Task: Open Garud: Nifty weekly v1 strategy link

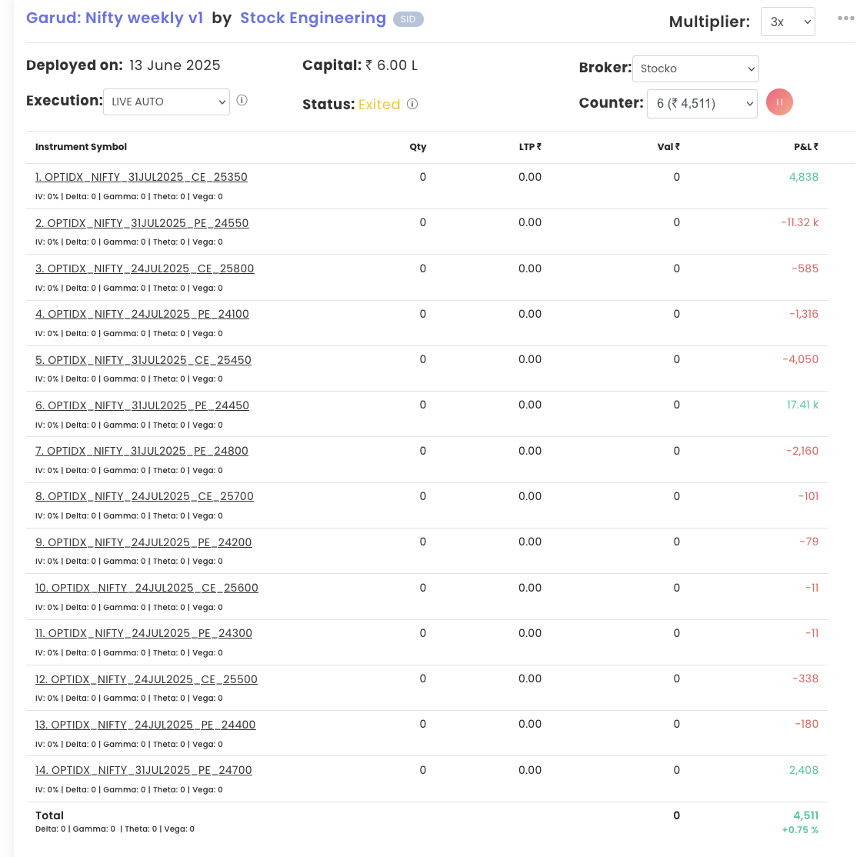Action: [115, 18]
